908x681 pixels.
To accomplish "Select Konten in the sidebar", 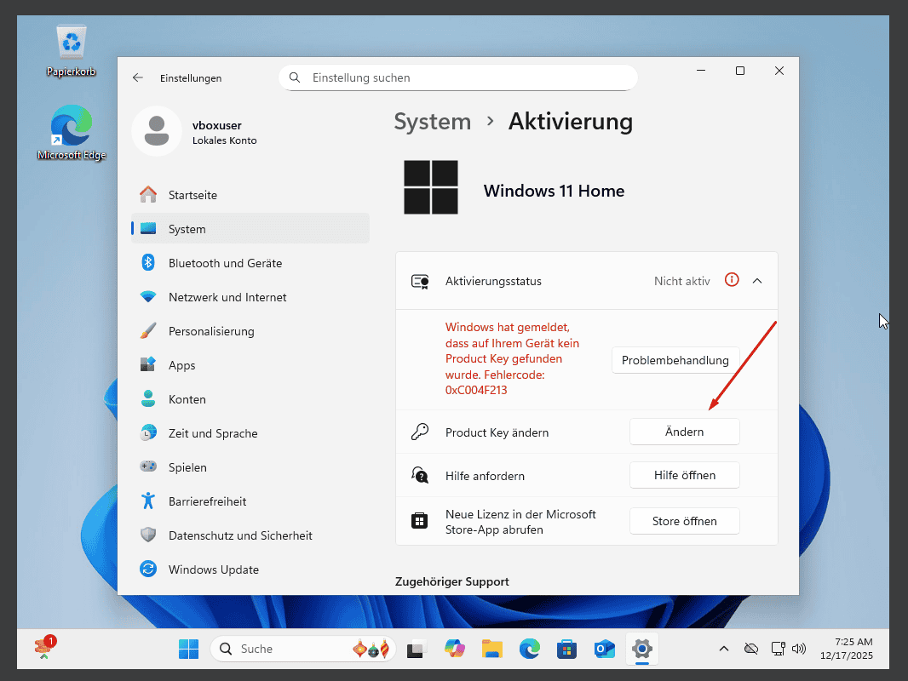I will 187,399.
